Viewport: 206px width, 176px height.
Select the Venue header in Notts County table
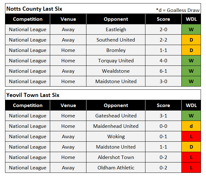pyautogui.click(x=68, y=19)
